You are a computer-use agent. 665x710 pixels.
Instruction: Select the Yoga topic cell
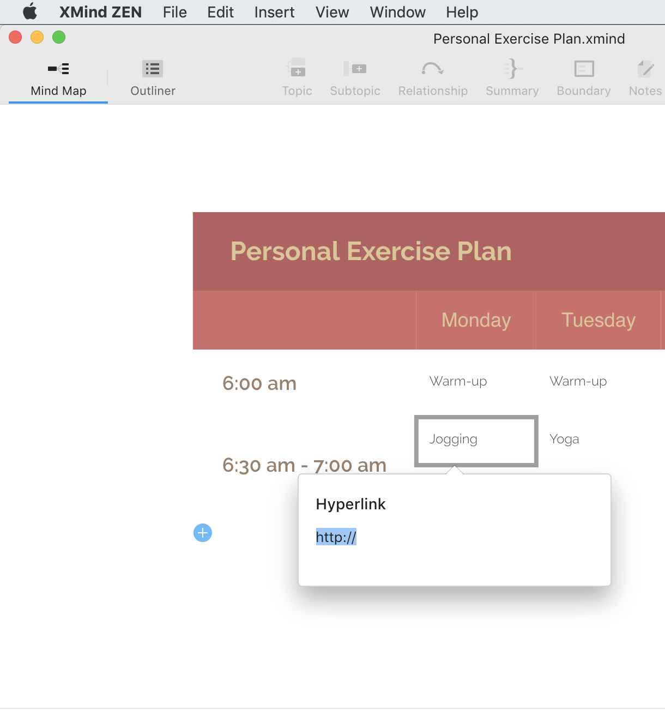pos(564,439)
